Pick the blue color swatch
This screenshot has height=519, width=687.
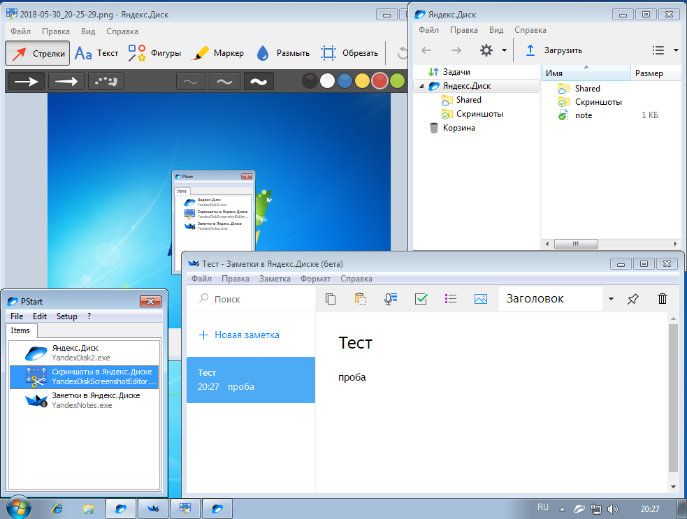click(345, 81)
